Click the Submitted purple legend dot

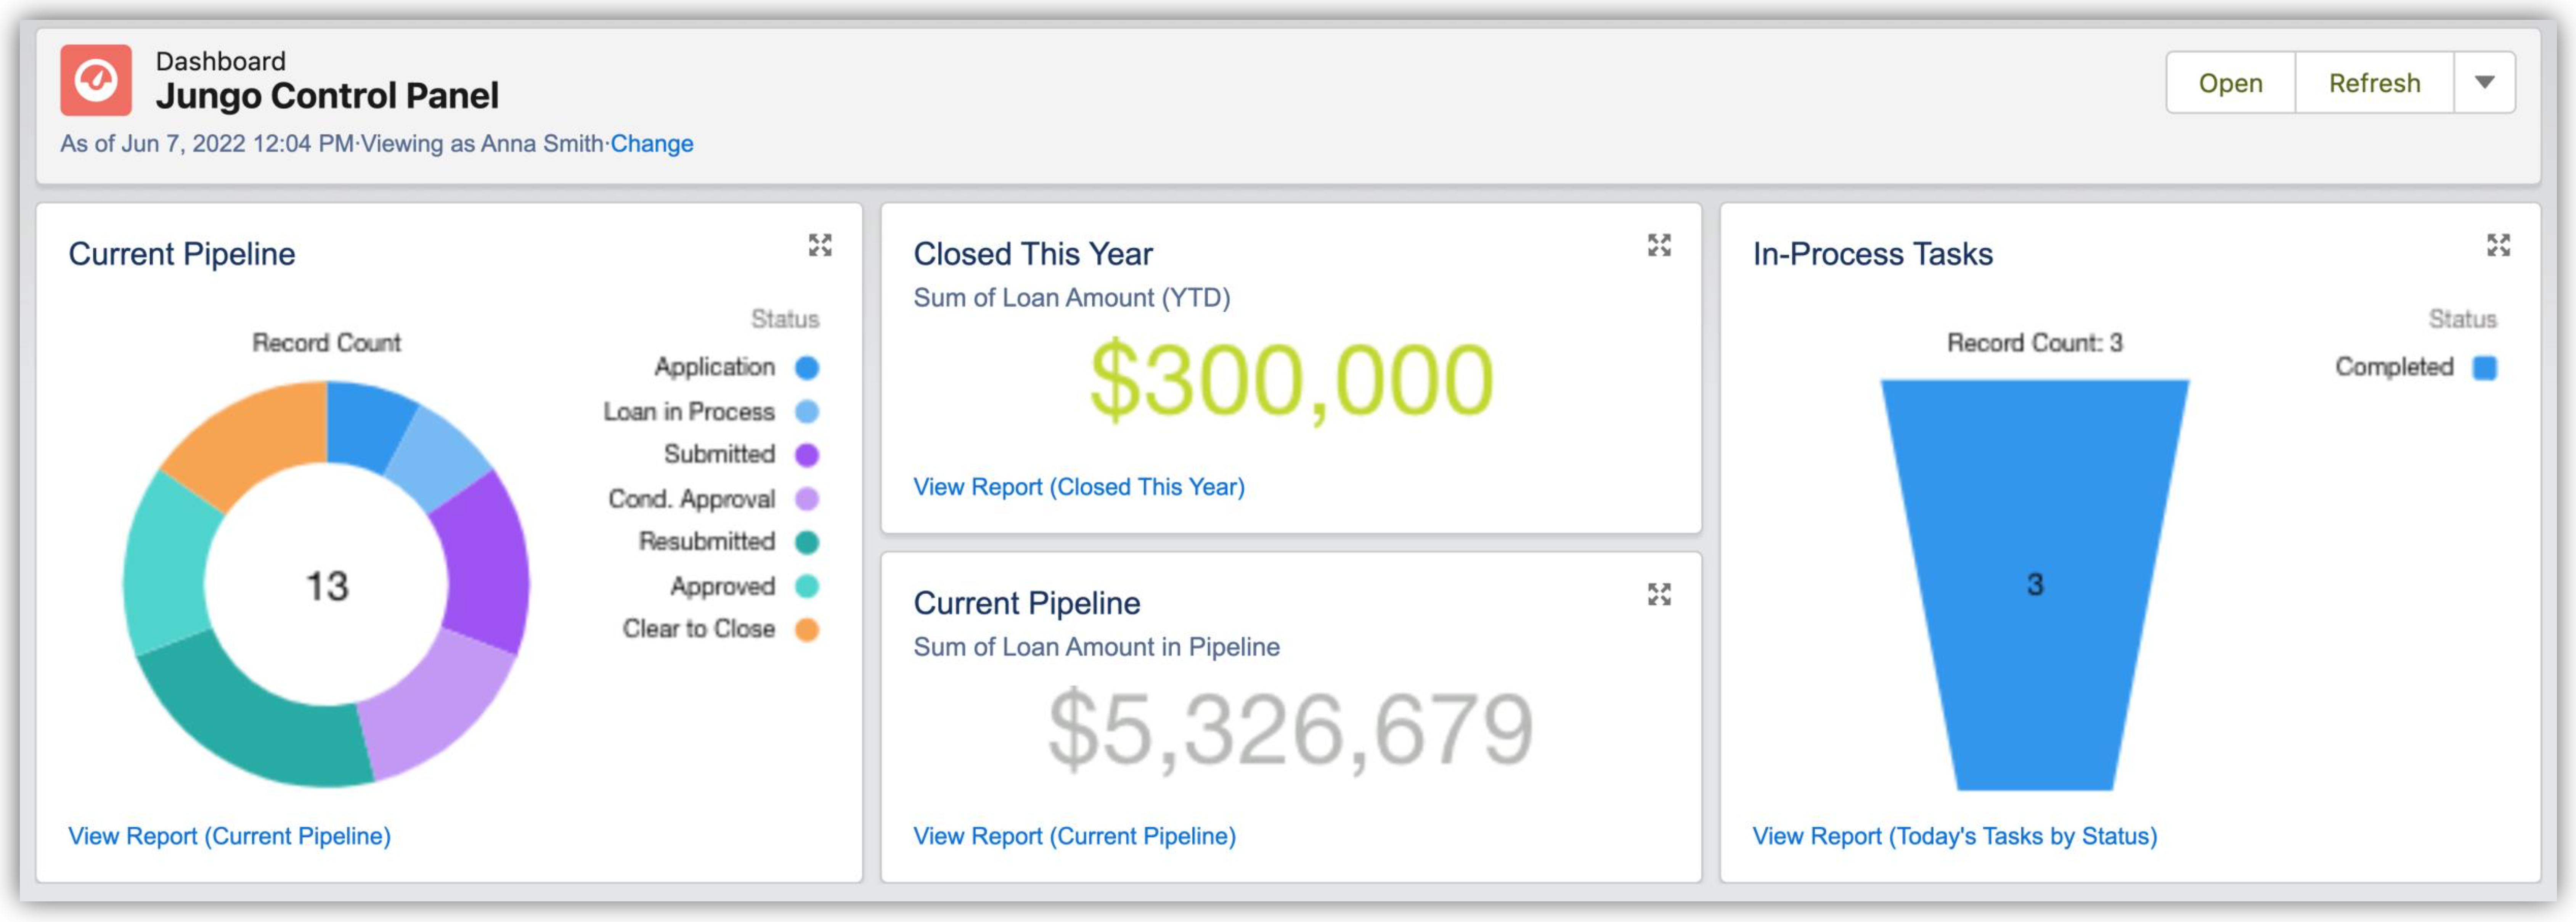pos(807,455)
